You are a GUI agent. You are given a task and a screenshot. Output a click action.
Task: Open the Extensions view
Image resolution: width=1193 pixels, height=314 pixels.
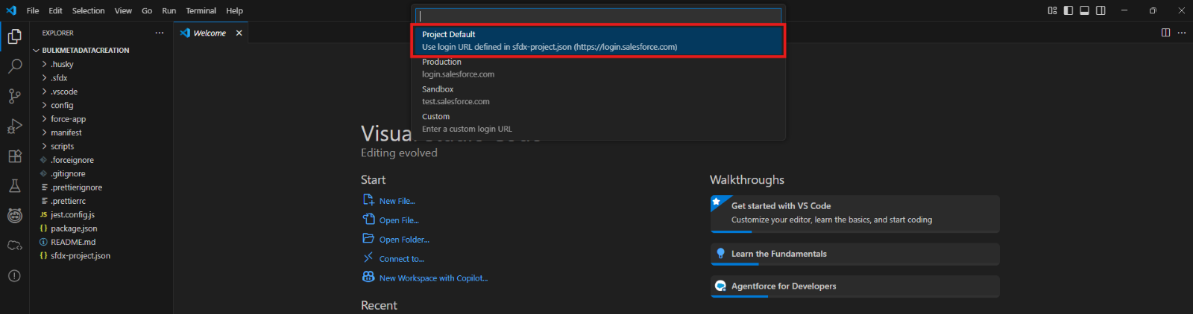click(14, 156)
